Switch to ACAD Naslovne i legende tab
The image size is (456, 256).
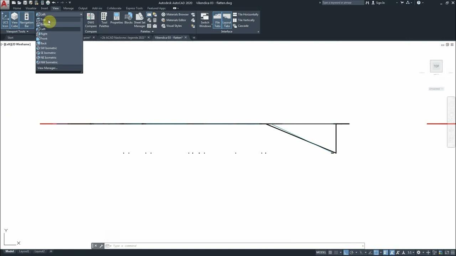coord(123,37)
